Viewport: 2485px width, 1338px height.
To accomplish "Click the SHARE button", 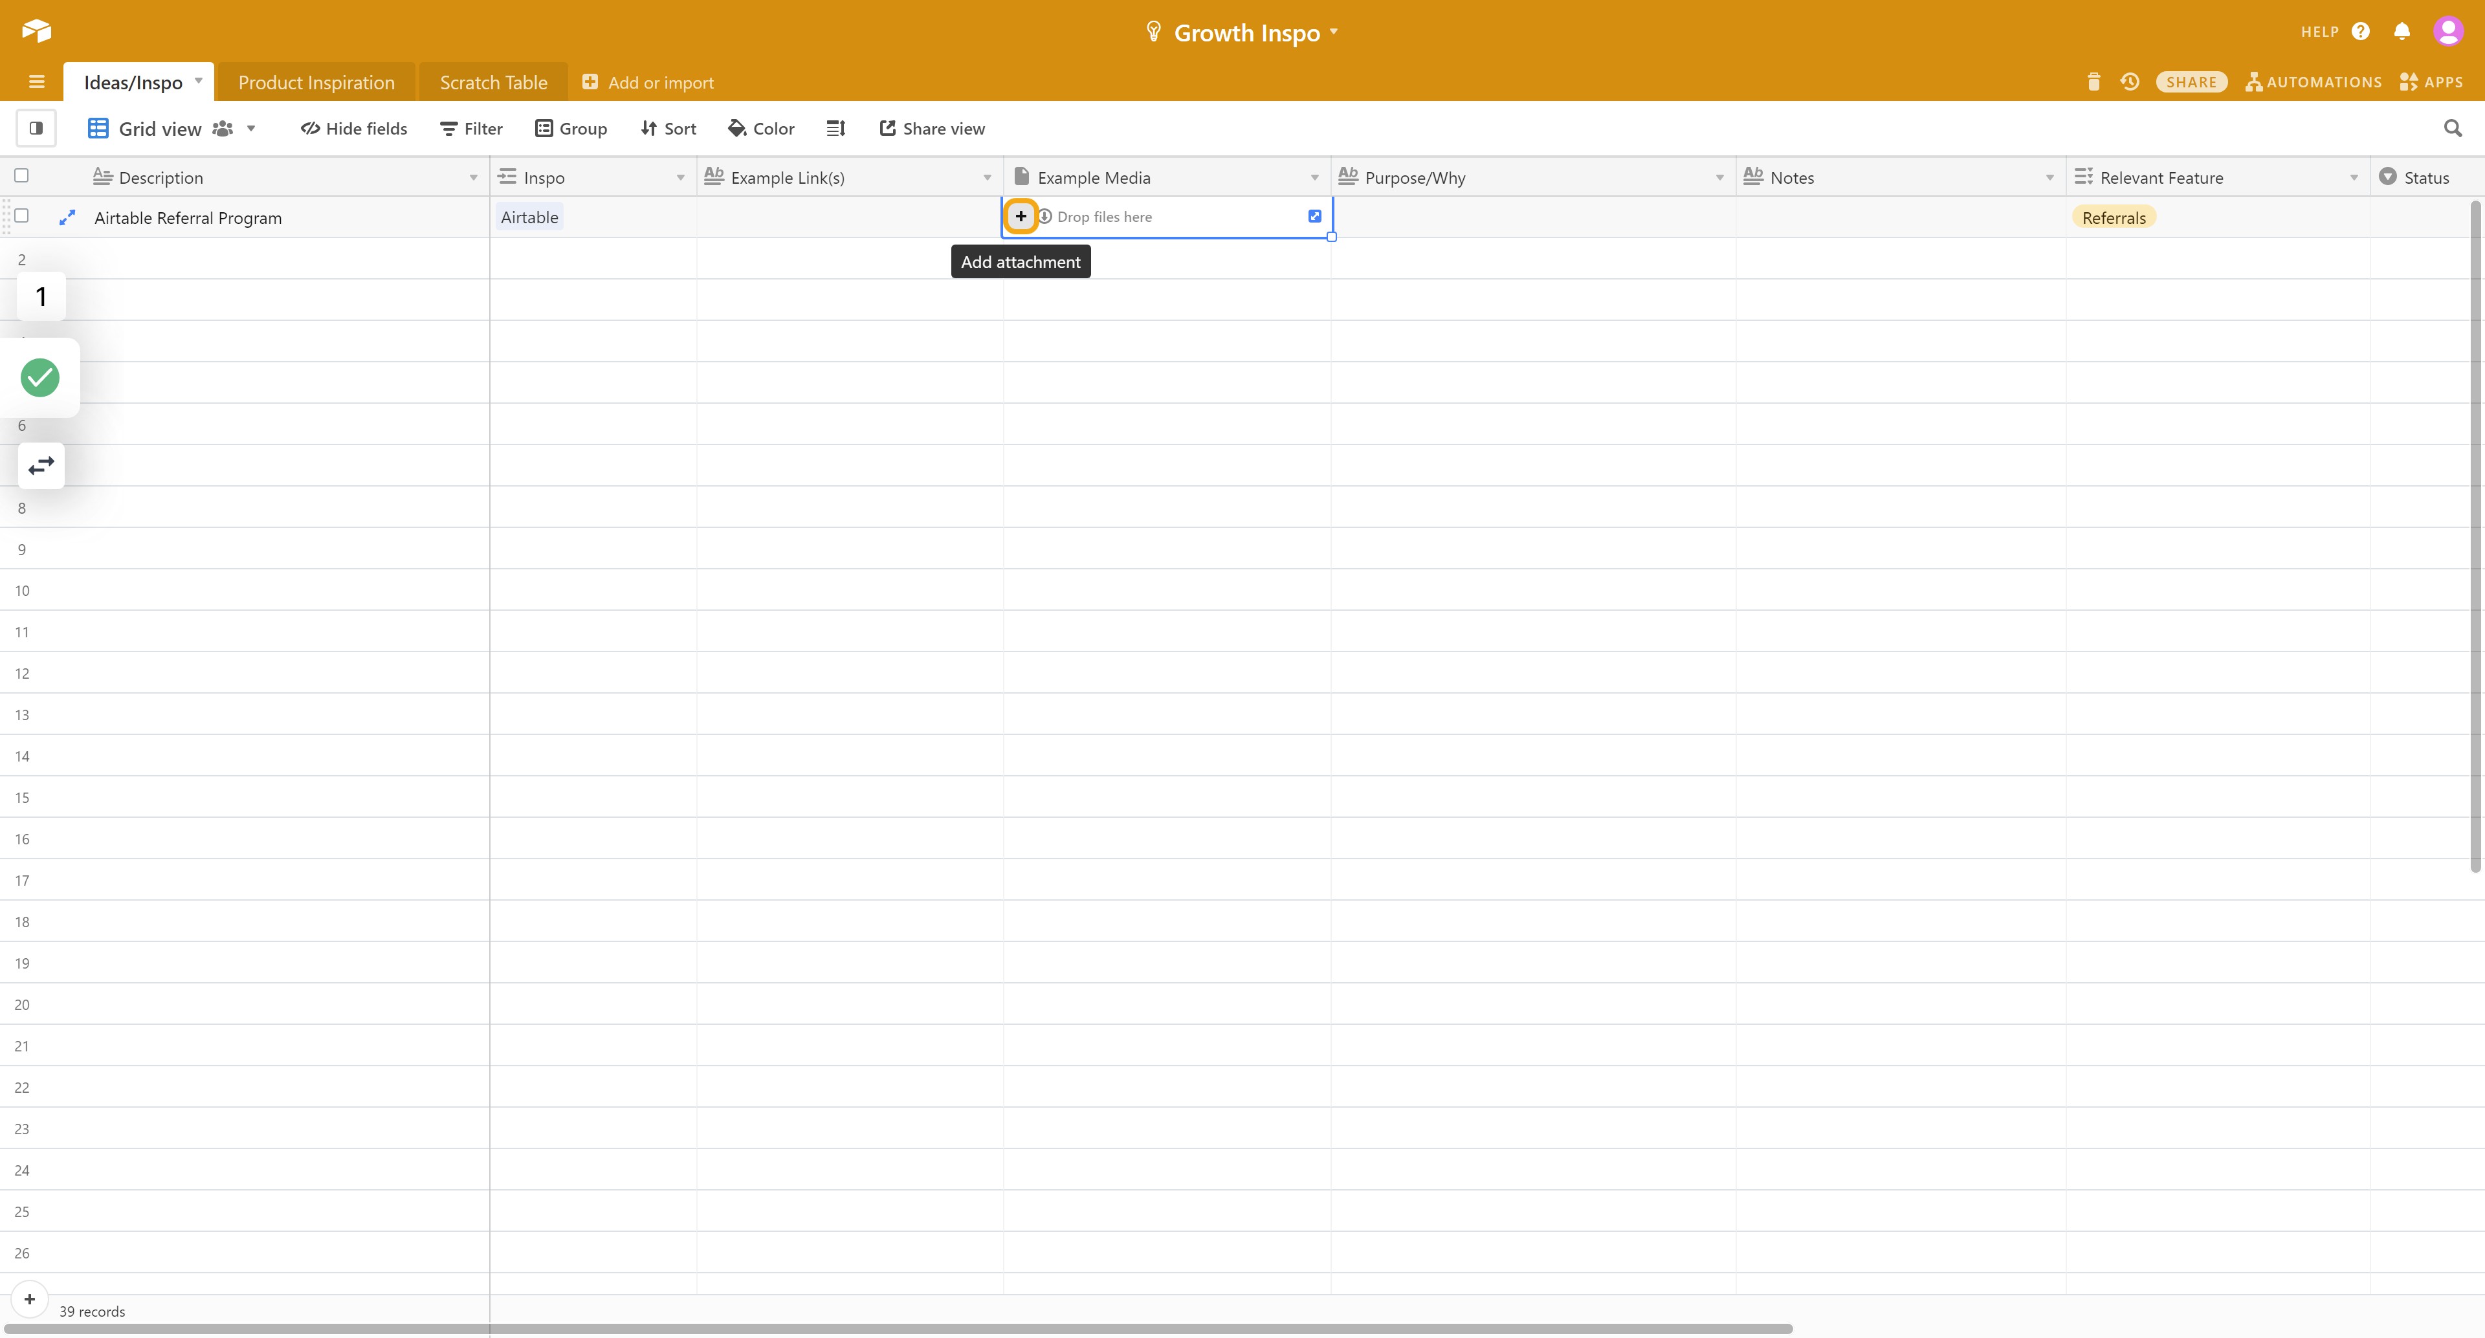I will click(x=2192, y=82).
